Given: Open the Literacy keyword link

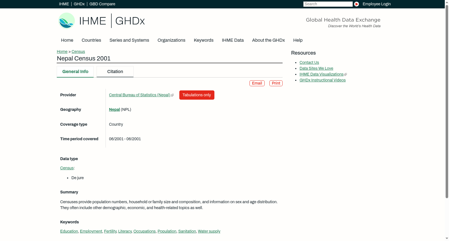Looking at the screenshot, I should click(125, 231).
